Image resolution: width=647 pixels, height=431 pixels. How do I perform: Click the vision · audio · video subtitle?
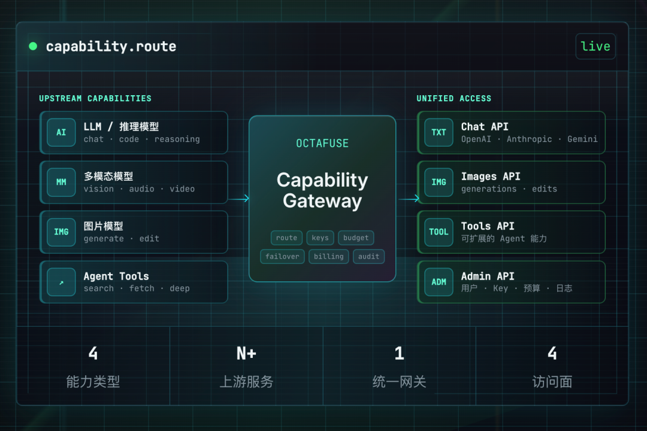click(139, 189)
